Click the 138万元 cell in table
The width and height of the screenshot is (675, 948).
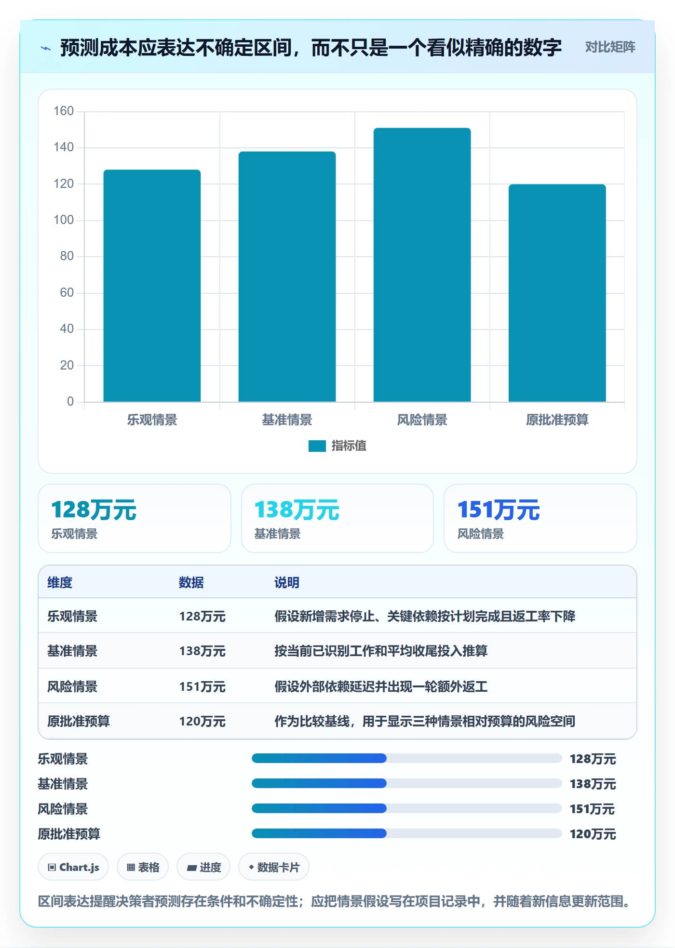click(202, 651)
